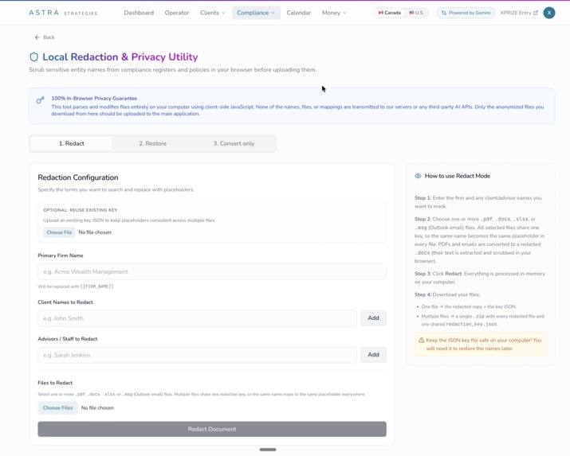Image resolution: width=570 pixels, height=456 pixels.
Task: Click the 'redaction_key.json' text
Action: 471,324
